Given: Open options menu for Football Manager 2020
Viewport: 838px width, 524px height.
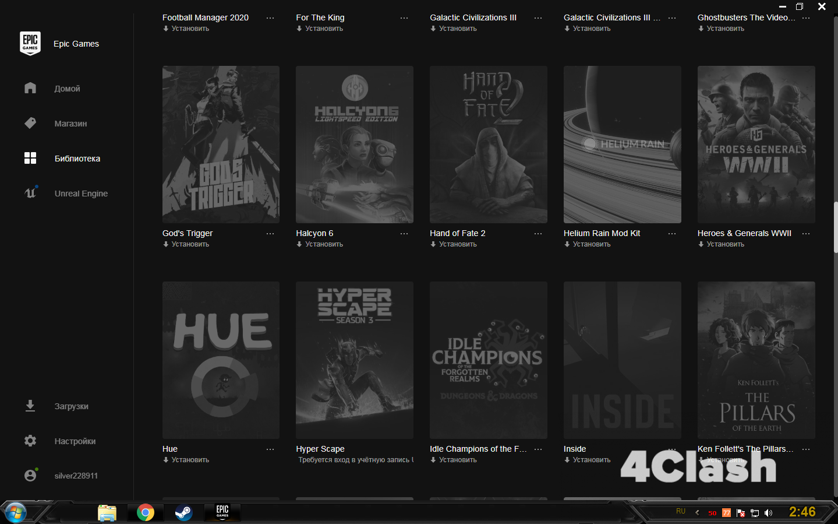Looking at the screenshot, I should pyautogui.click(x=270, y=17).
